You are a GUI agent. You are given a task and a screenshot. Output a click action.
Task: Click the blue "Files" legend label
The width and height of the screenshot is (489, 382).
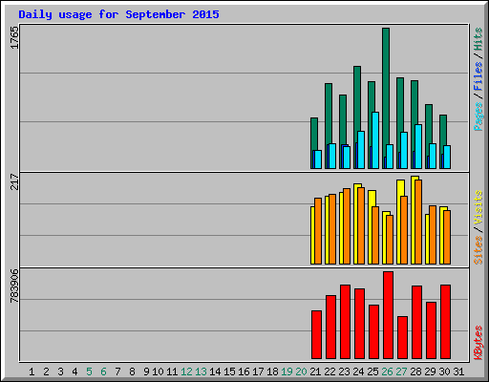pos(478,76)
